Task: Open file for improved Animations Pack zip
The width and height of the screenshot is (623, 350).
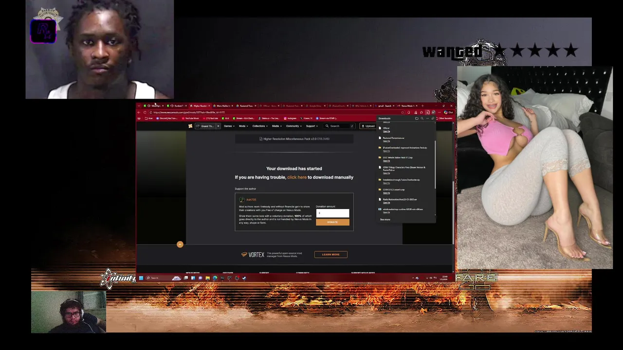Action: coord(386,151)
